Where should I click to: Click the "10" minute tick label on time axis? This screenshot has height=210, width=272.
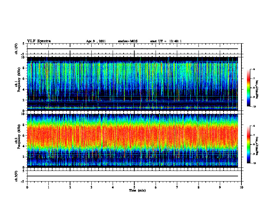pos(241,187)
